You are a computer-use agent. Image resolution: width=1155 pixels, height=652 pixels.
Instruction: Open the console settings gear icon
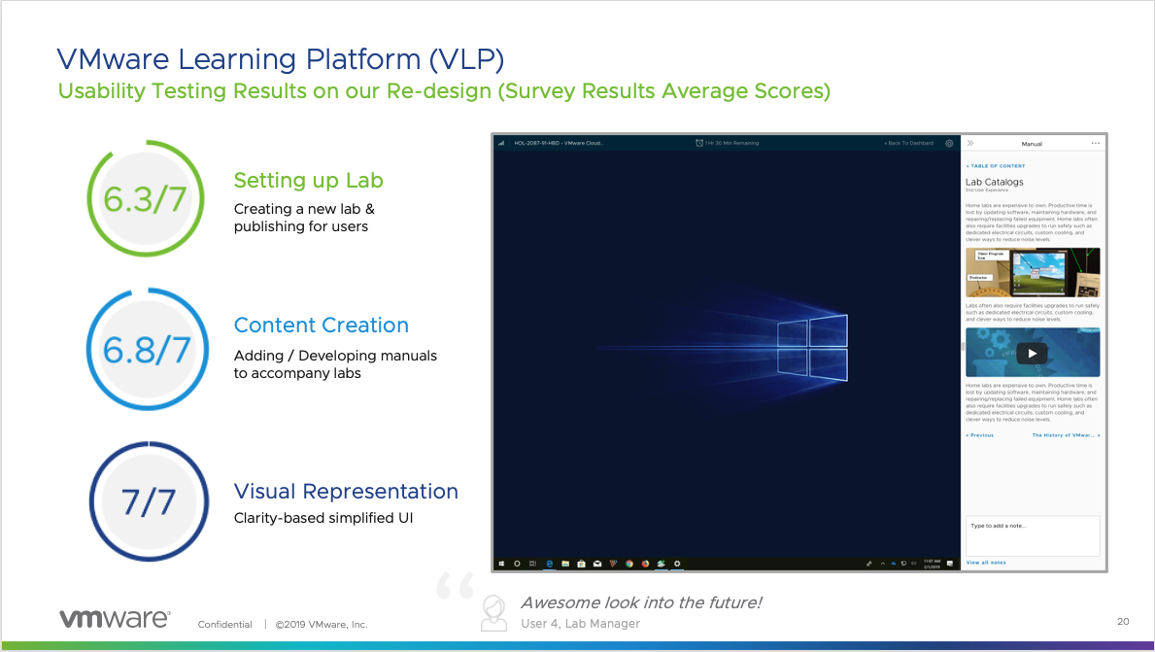coord(948,143)
